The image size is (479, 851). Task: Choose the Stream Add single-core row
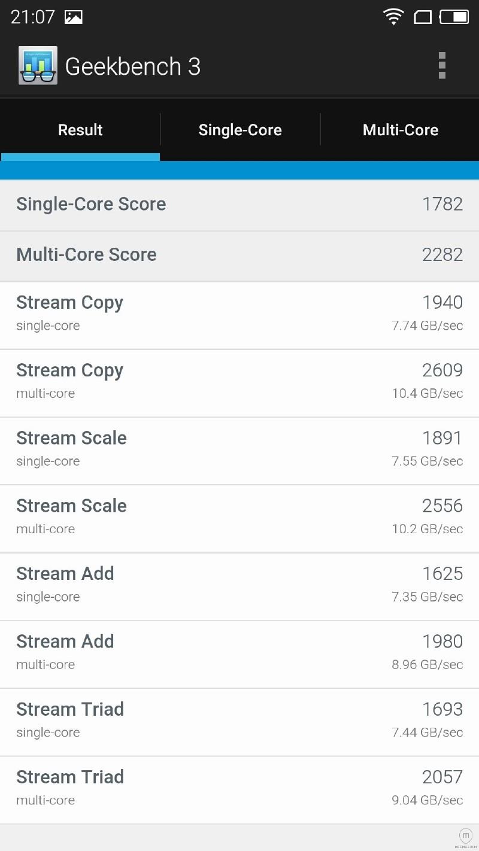tap(239, 586)
